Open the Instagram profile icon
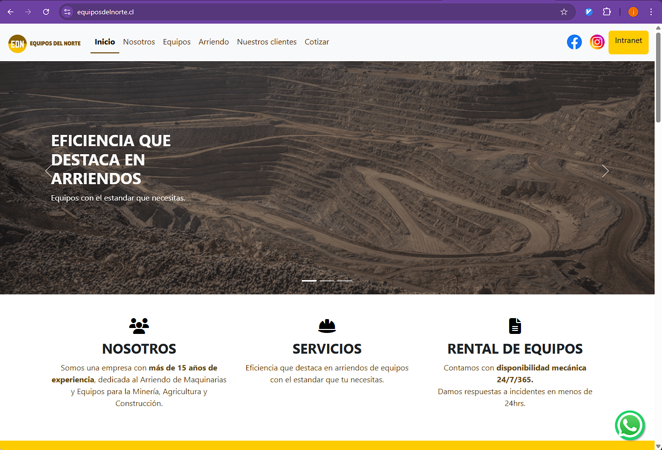Screen dimensions: 662x450 (x=597, y=42)
